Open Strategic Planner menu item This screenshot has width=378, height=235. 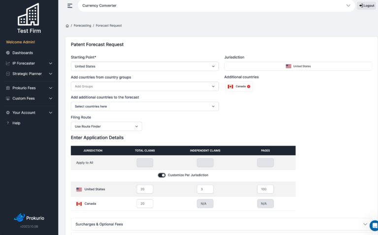tap(27, 73)
